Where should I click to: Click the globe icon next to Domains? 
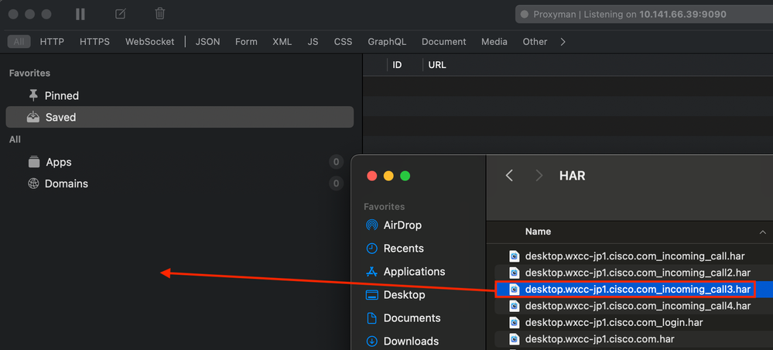[33, 184]
